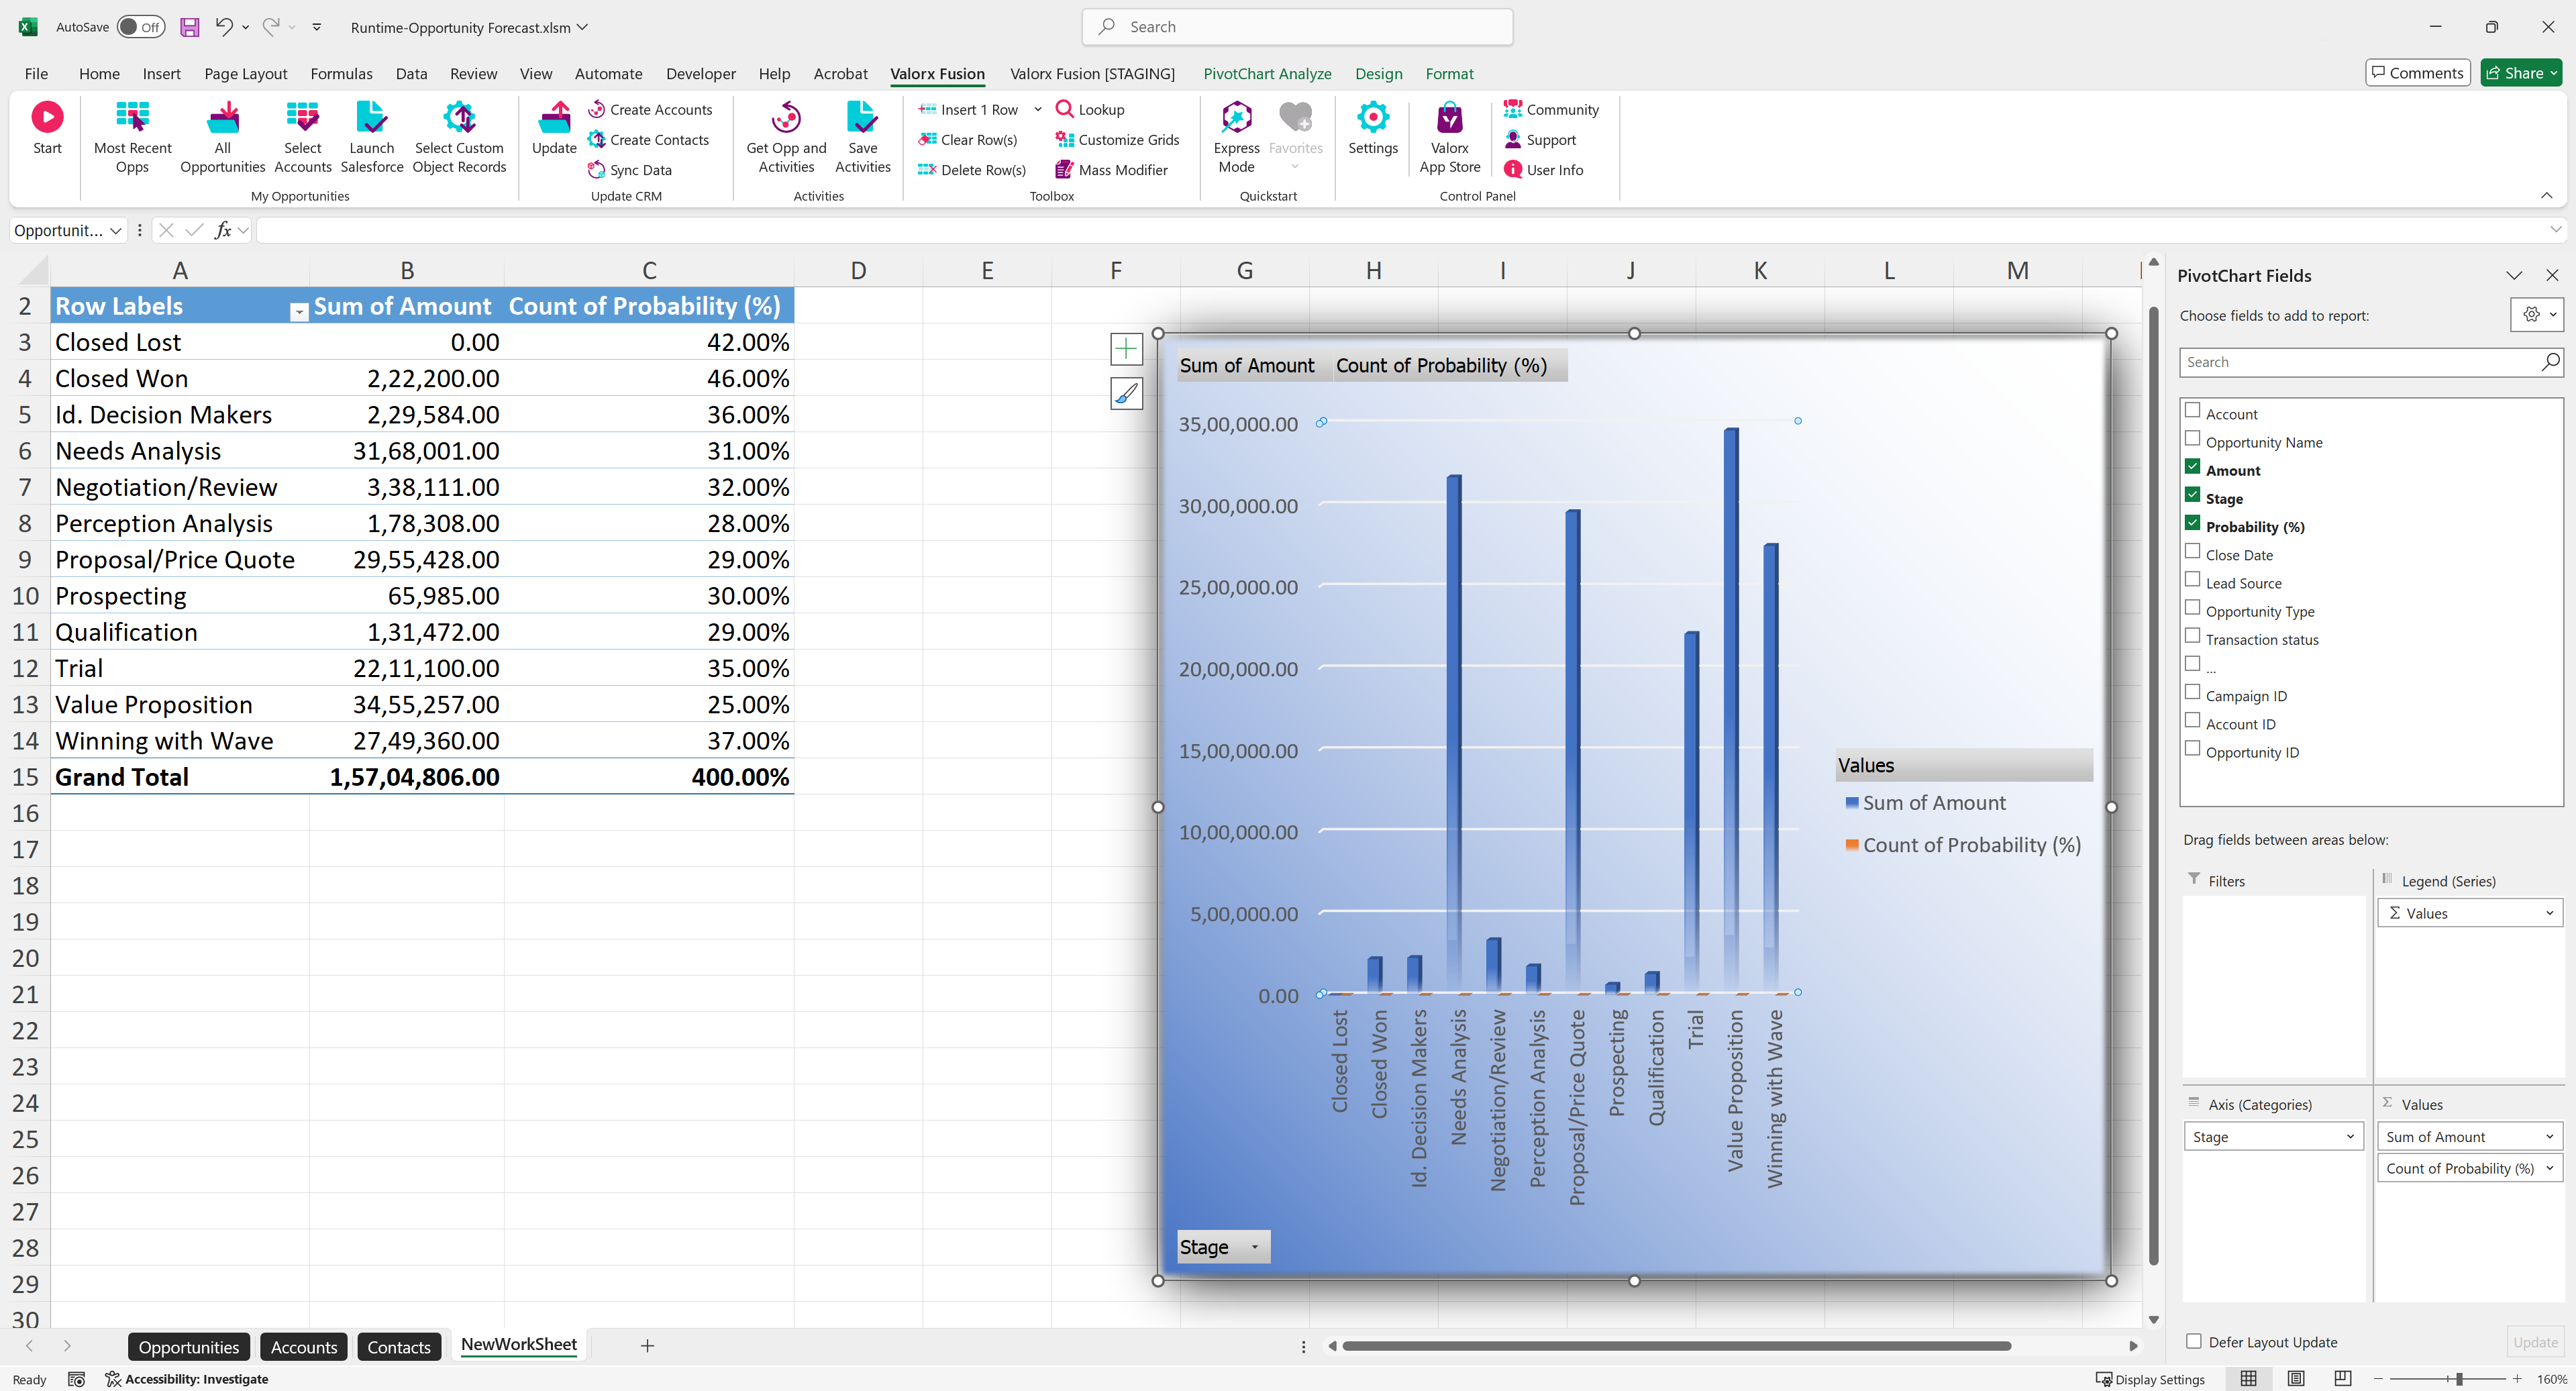Image resolution: width=2576 pixels, height=1391 pixels.
Task: Open Customize Grids
Action: (x=1117, y=139)
